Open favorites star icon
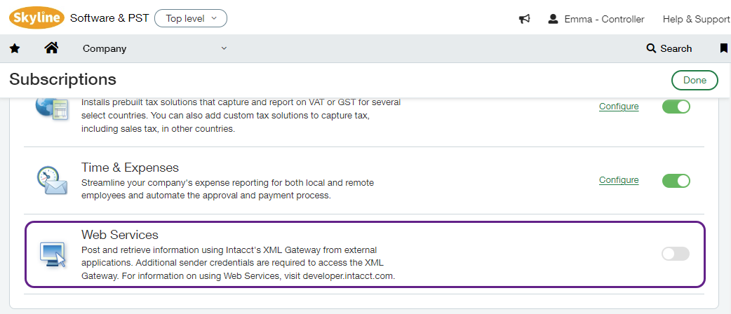 pos(15,48)
